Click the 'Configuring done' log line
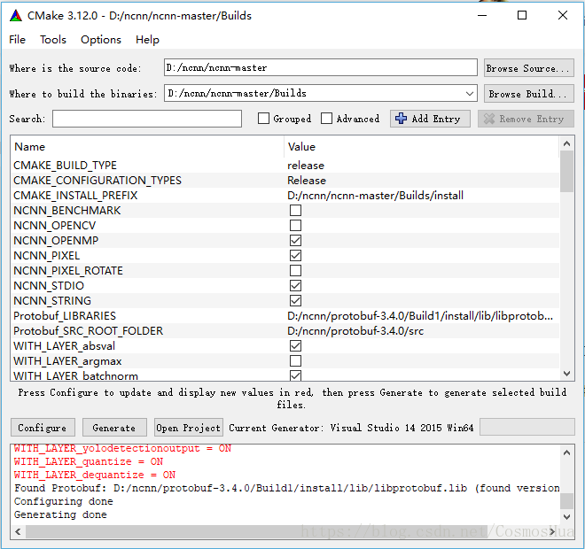Image resolution: width=585 pixels, height=549 pixels. 64,501
